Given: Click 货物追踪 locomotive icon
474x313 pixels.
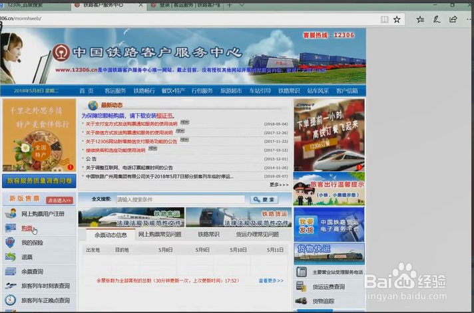Looking at the screenshot, I should (x=301, y=300).
